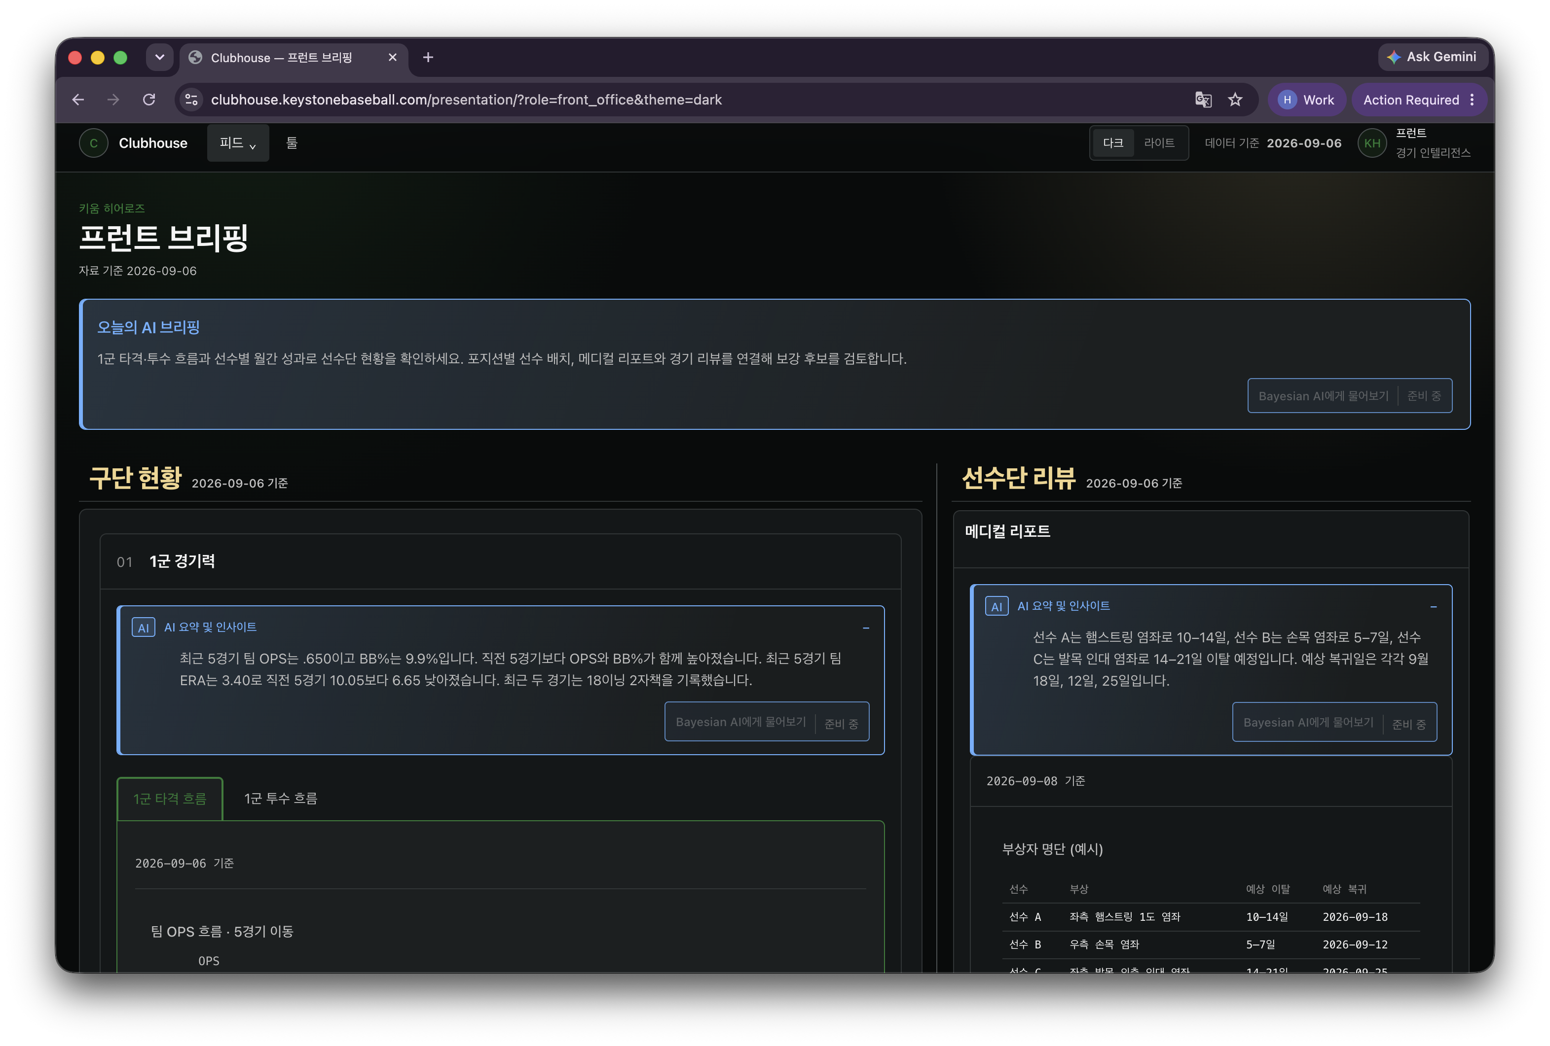1550x1046 pixels.
Task: Click the 키움 히어로즈 team label
Action: (x=112, y=209)
